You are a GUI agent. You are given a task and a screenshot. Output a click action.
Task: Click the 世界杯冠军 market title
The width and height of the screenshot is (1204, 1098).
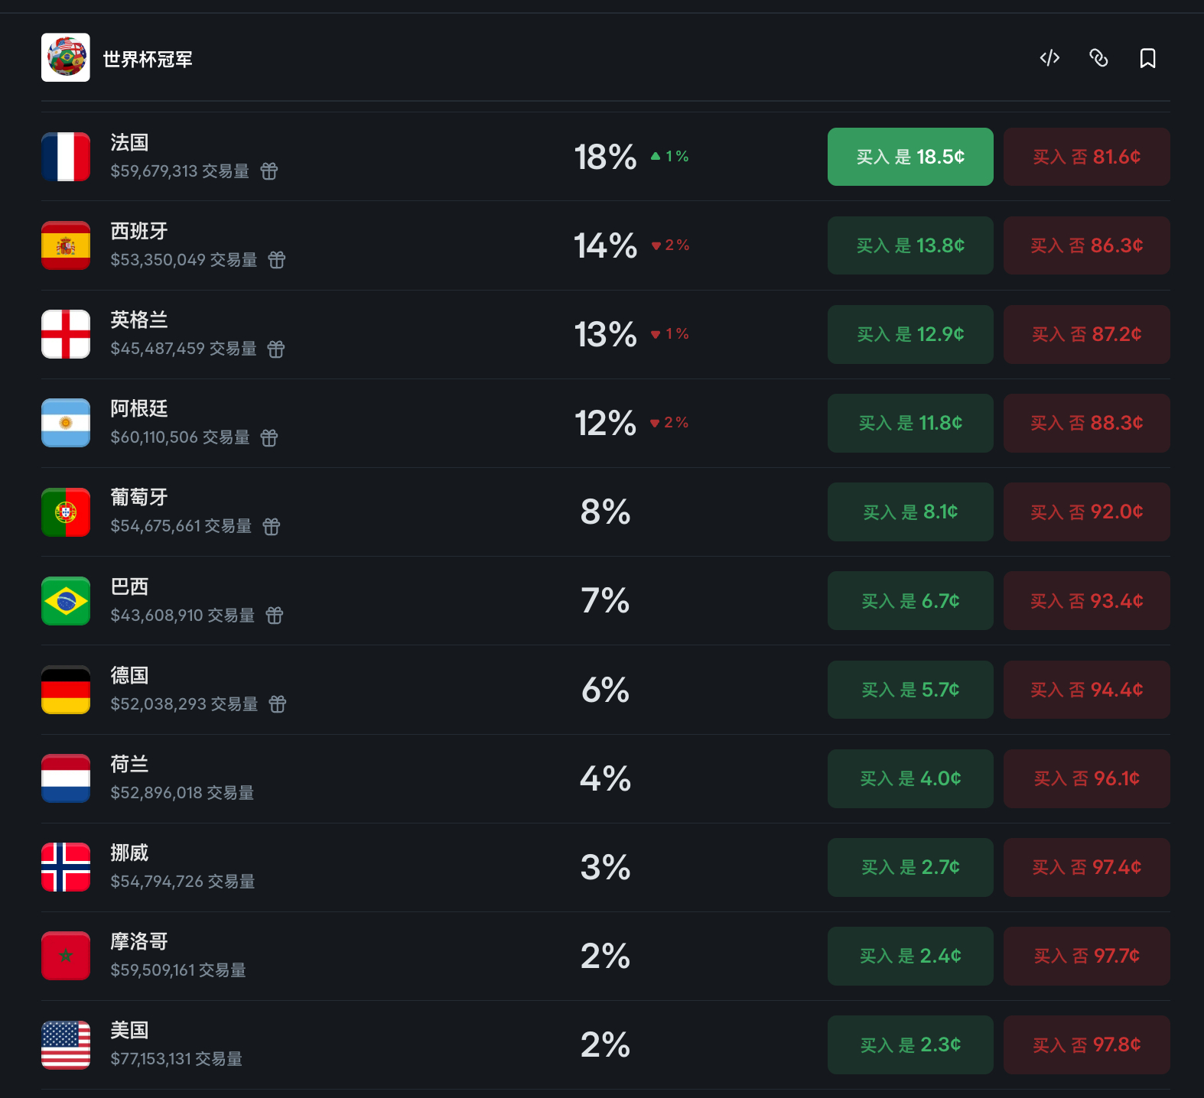[148, 59]
